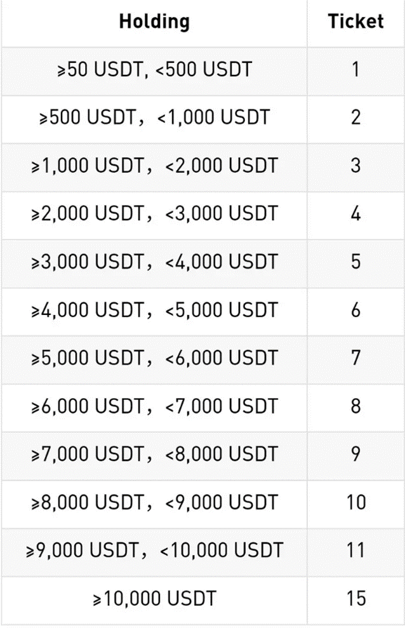This screenshot has height=628, width=405.
Task: Click the ticket value 4 cell
Action: point(355,214)
